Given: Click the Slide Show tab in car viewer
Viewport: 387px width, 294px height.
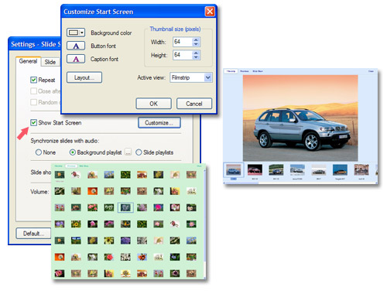Looking at the screenshot, I should [x=258, y=71].
